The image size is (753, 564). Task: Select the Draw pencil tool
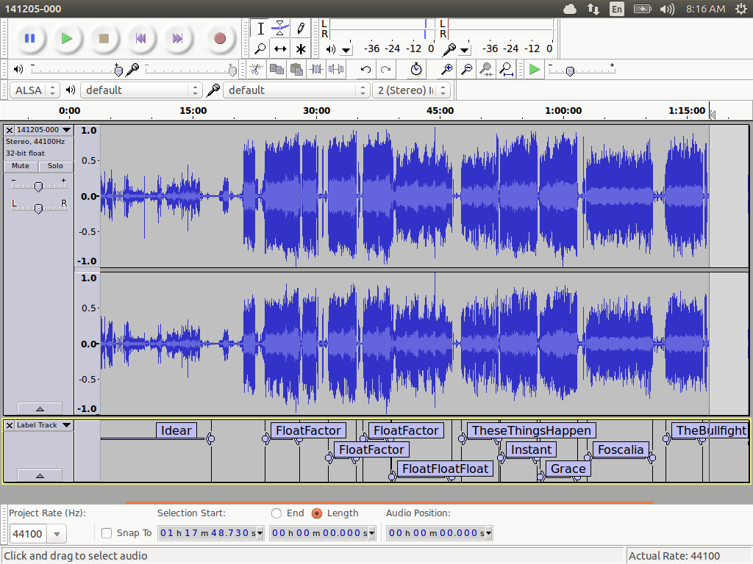click(301, 29)
